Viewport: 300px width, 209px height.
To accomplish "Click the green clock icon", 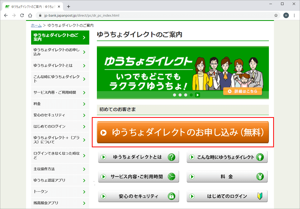I will click(x=172, y=177).
